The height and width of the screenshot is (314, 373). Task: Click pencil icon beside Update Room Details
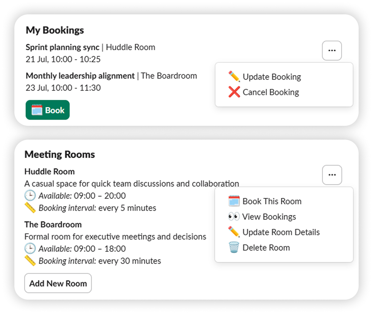(x=234, y=232)
